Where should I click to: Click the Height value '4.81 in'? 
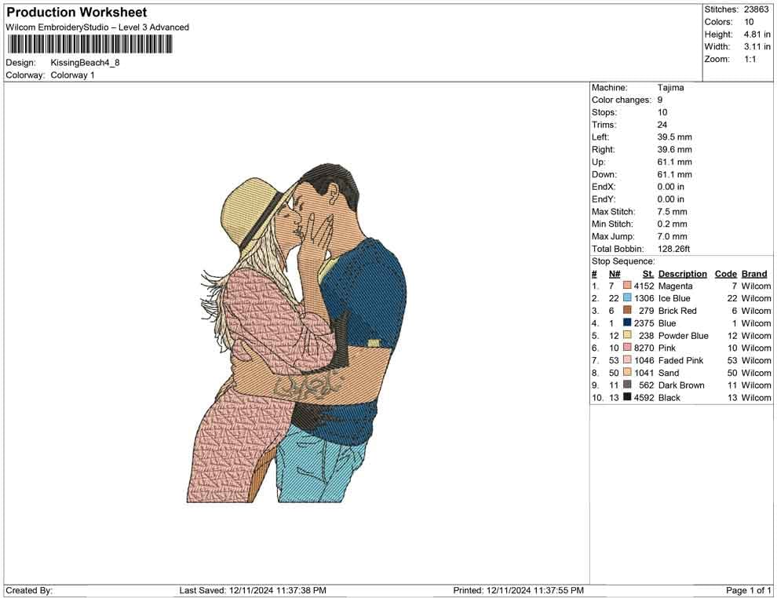[757, 35]
